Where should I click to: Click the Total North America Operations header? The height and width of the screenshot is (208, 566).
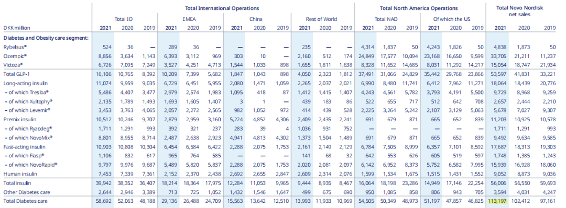419,7
